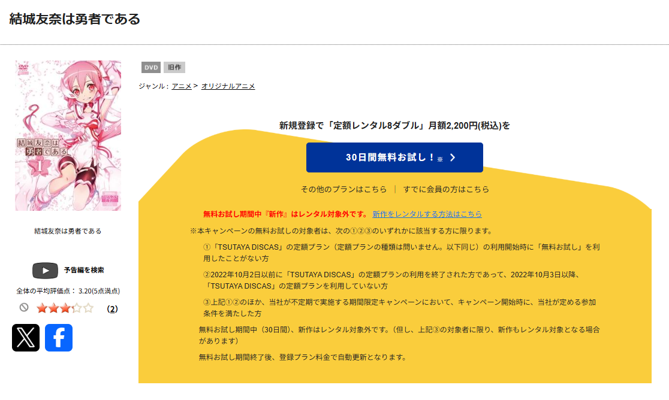Click 全体の平均評価点 3.20 text
669x400 pixels.
pyautogui.click(x=68, y=291)
